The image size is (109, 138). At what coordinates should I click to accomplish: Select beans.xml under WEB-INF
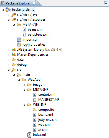point(46,115)
